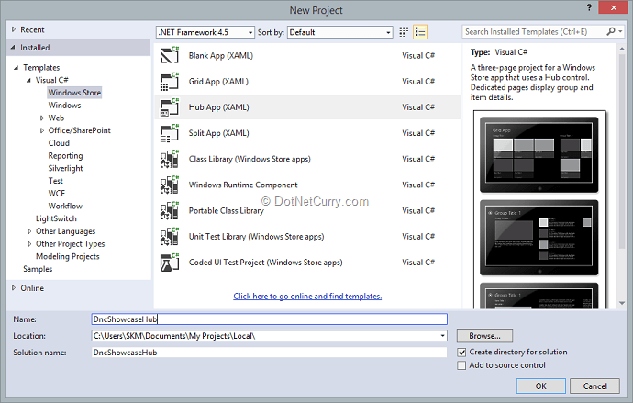Image resolution: width=633 pixels, height=403 pixels.
Task: Select Windows Runtime Component text
Action: (243, 185)
